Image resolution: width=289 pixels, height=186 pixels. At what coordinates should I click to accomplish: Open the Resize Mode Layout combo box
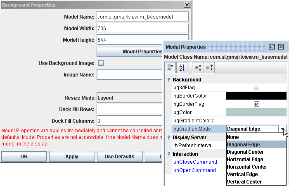coord(129,98)
